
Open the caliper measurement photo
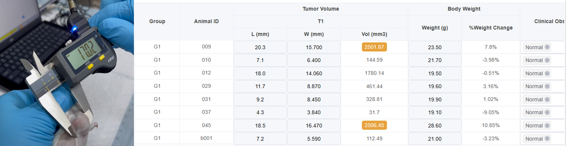coord(67,73)
